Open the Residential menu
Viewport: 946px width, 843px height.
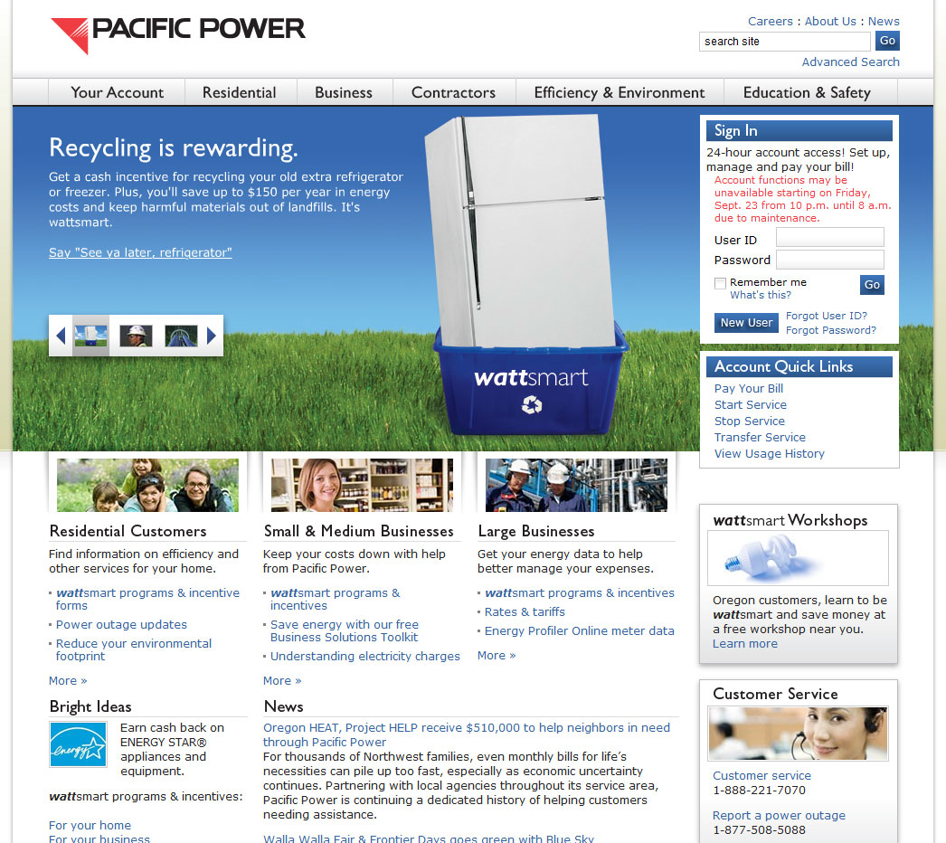point(240,92)
